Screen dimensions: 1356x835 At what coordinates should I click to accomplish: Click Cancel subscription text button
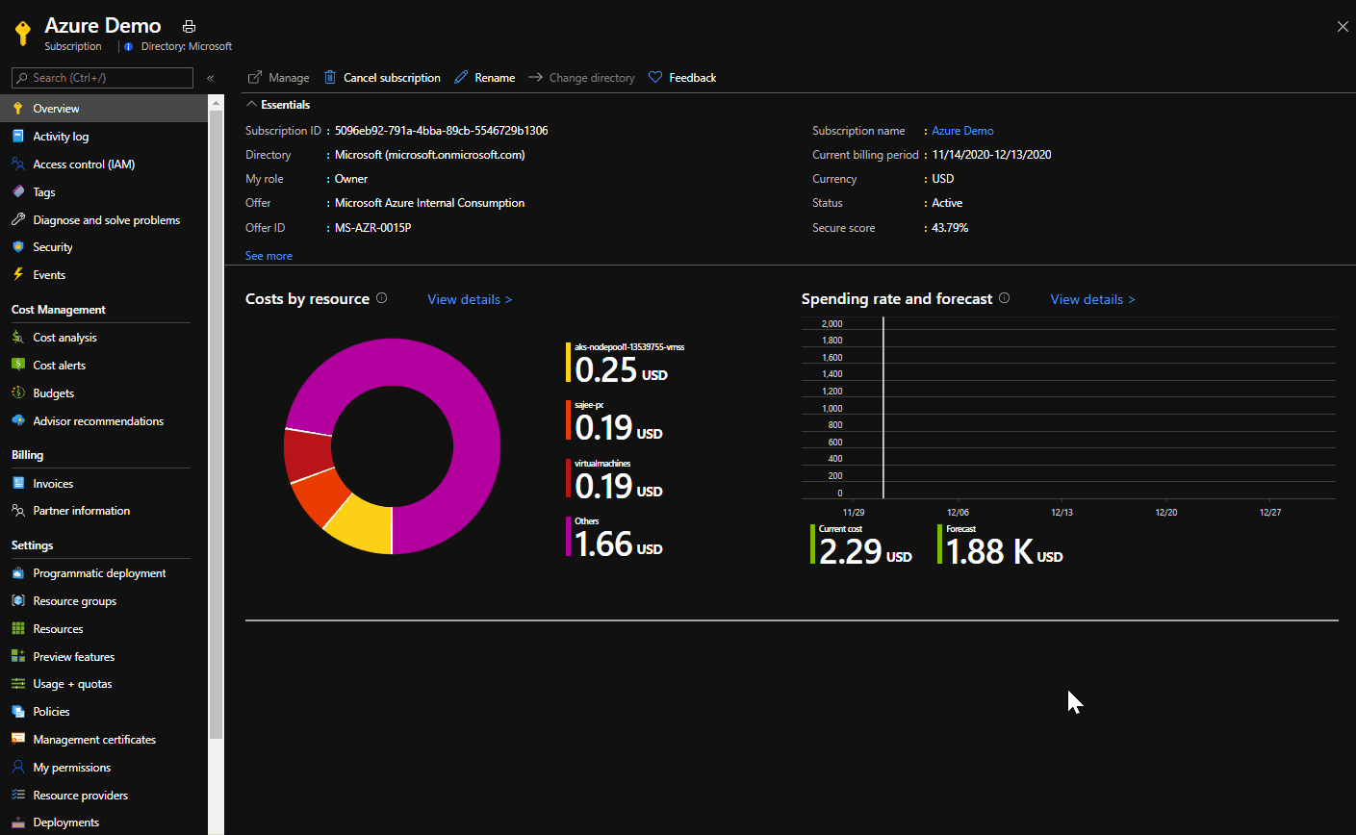pos(392,78)
